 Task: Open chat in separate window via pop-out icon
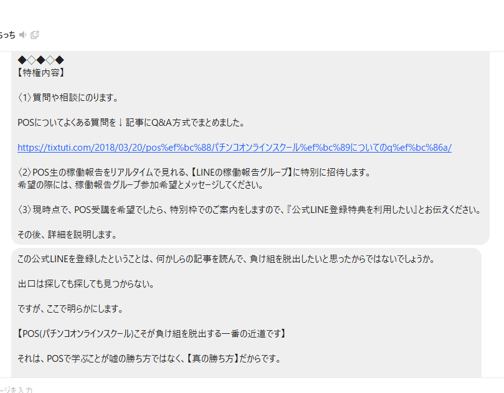point(35,35)
